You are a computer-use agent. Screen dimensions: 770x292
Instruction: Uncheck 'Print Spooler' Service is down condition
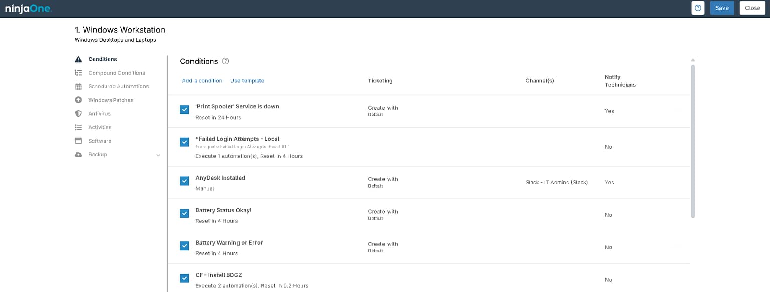184,110
